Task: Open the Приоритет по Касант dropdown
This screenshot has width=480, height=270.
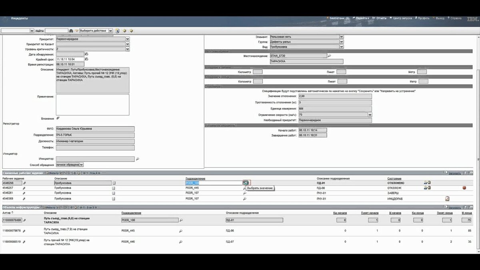Action: click(128, 44)
